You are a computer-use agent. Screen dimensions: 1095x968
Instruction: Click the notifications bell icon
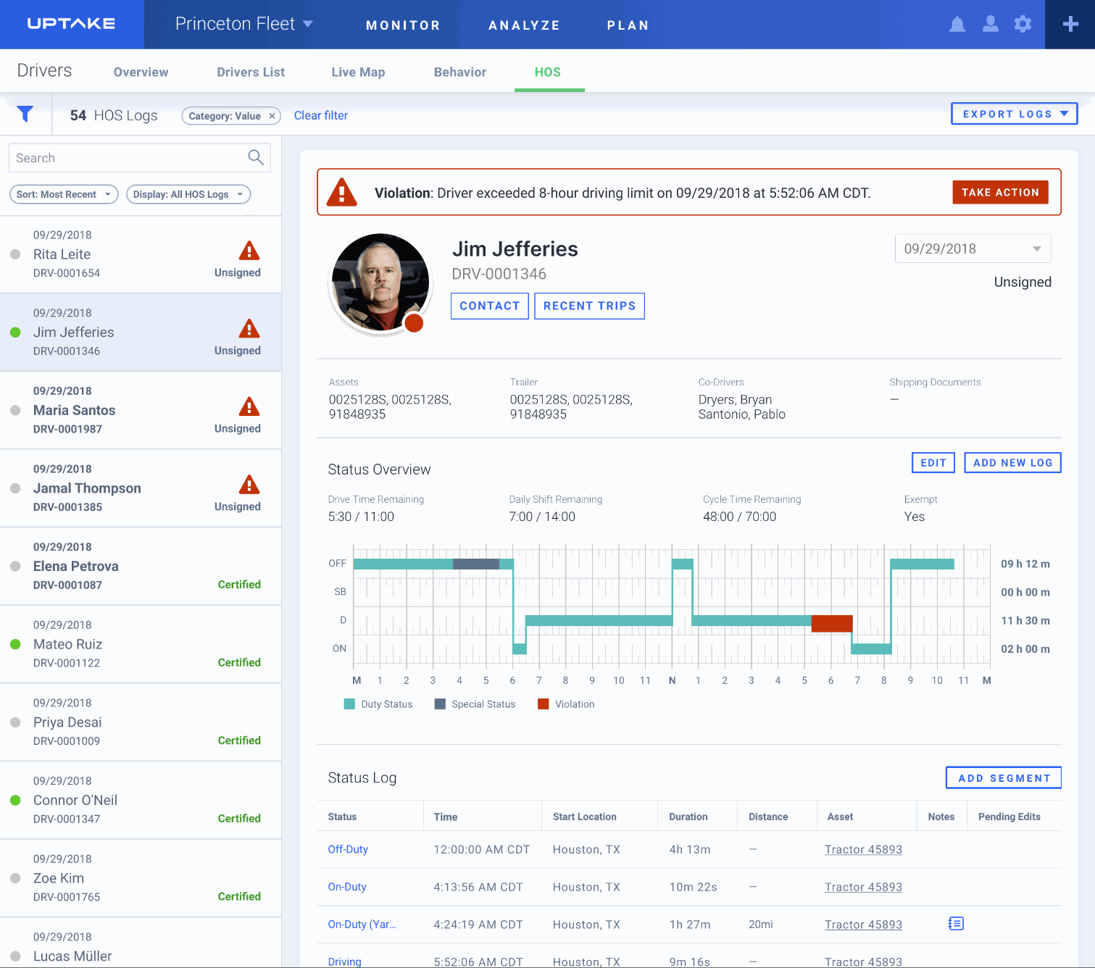point(957,25)
